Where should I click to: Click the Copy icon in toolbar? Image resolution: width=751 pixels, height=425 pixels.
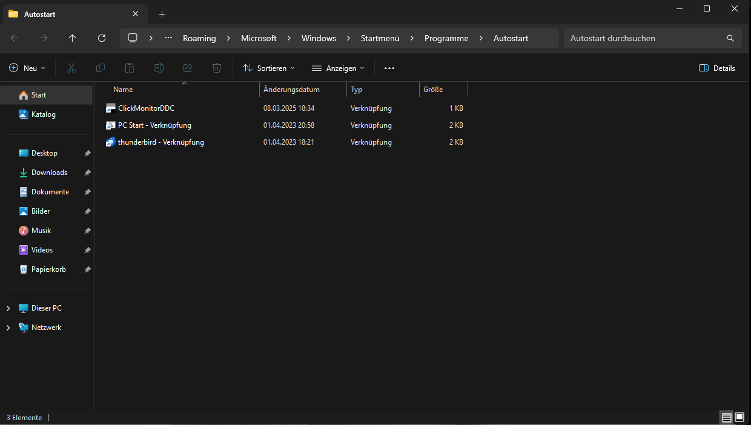tap(101, 68)
